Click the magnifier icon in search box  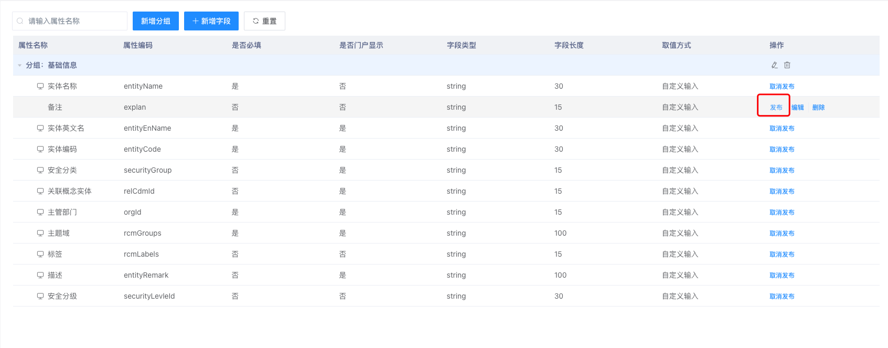pyautogui.click(x=20, y=21)
